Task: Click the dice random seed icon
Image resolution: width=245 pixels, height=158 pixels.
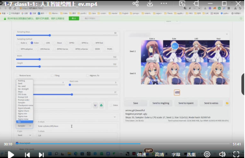Action: coord(95,105)
